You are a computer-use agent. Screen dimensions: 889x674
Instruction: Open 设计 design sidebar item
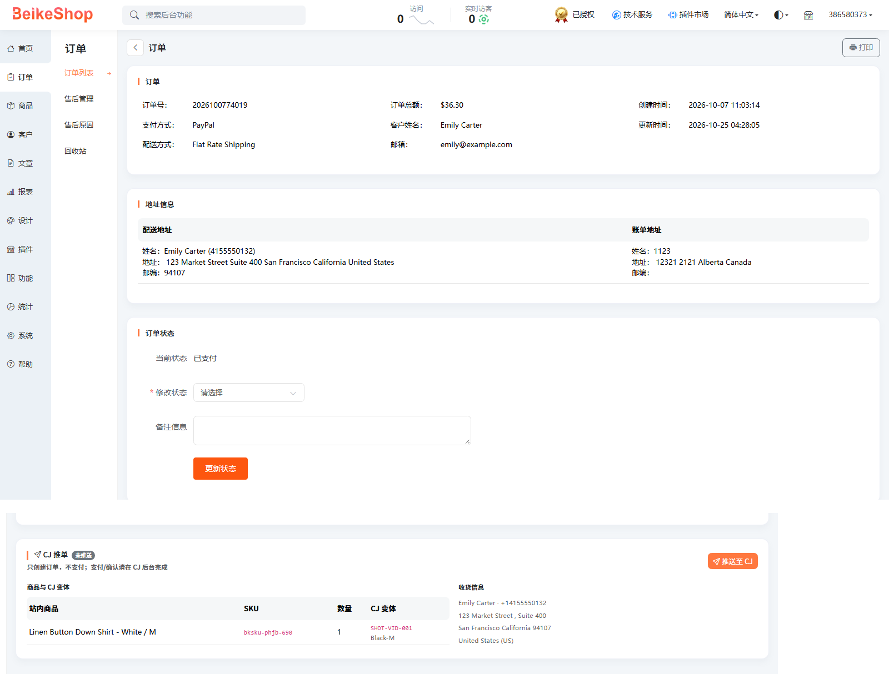26,220
